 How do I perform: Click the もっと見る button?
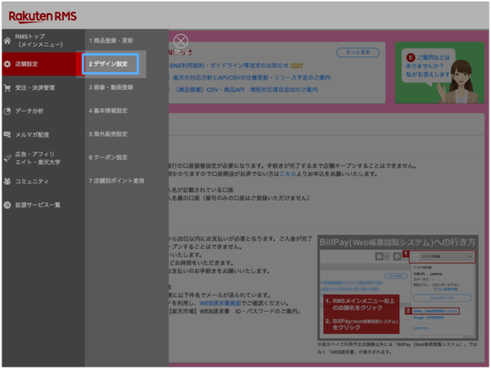[358, 52]
